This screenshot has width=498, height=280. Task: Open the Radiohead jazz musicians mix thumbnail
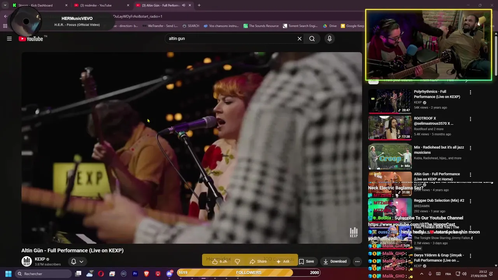click(390, 157)
